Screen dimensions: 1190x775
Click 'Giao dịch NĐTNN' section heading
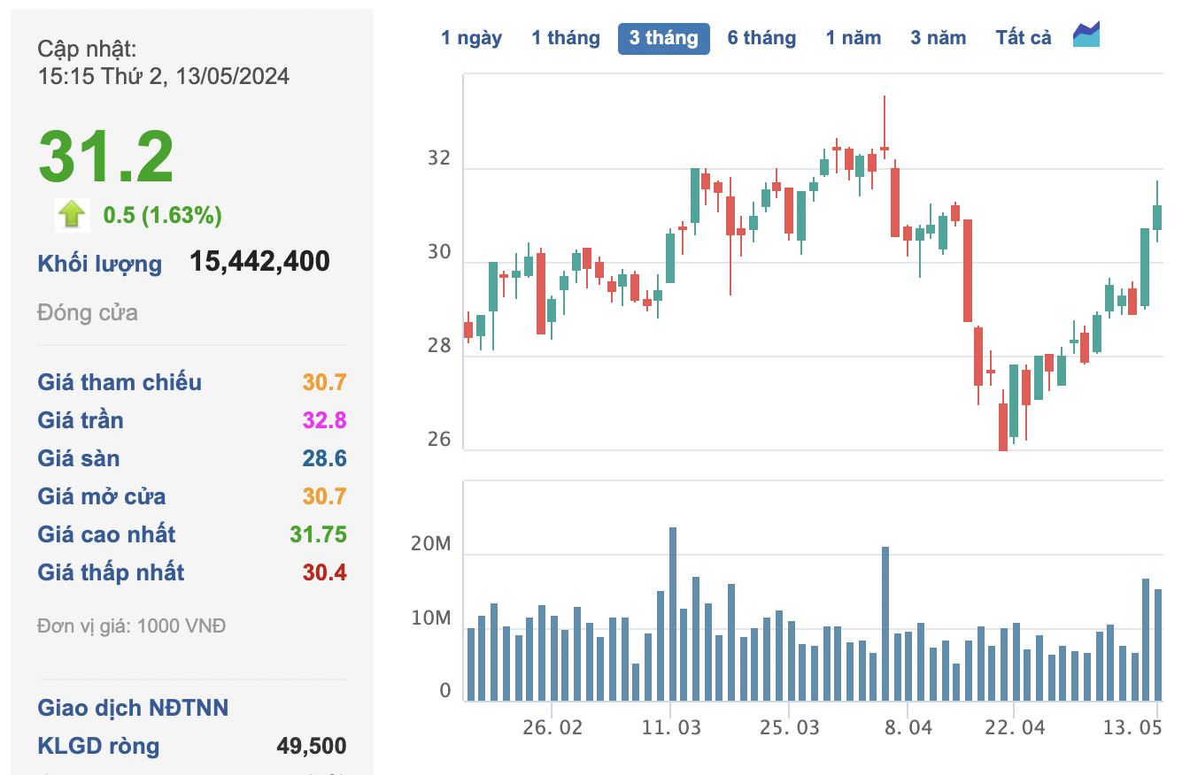[x=133, y=708]
